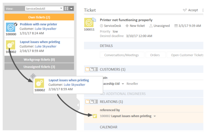Click the Reseller role label
Viewport: 207px width, 135px height.
(132, 84)
